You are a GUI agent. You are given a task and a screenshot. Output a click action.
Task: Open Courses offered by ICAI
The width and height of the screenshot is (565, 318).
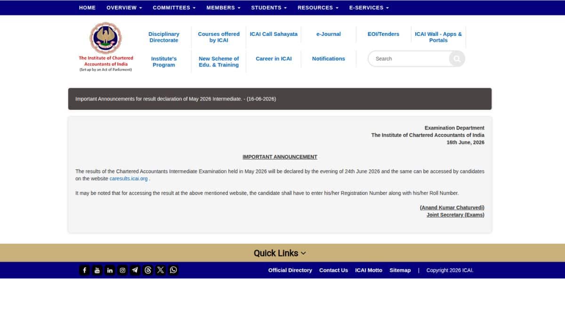[x=218, y=37]
